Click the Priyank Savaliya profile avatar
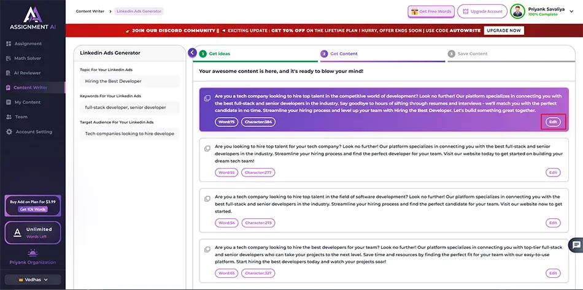The width and height of the screenshot is (583, 290). coord(518,11)
